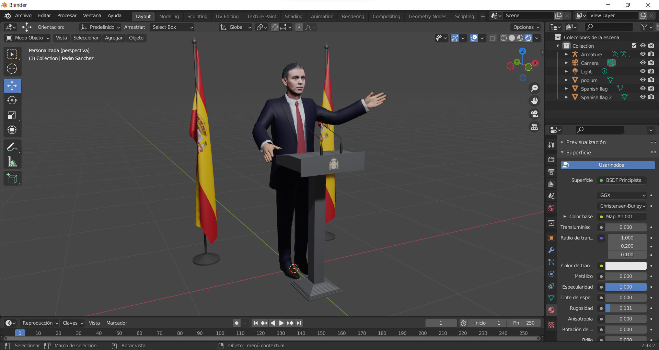Hide Camera in viewport
Image resolution: width=659 pixels, height=350 pixels.
643,63
